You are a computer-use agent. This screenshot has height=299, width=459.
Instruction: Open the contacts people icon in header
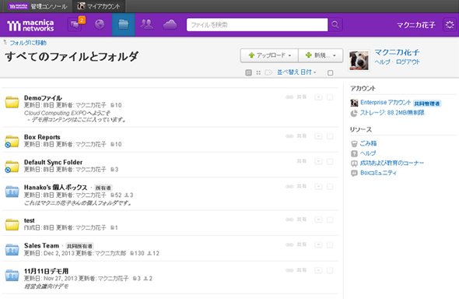146,25
